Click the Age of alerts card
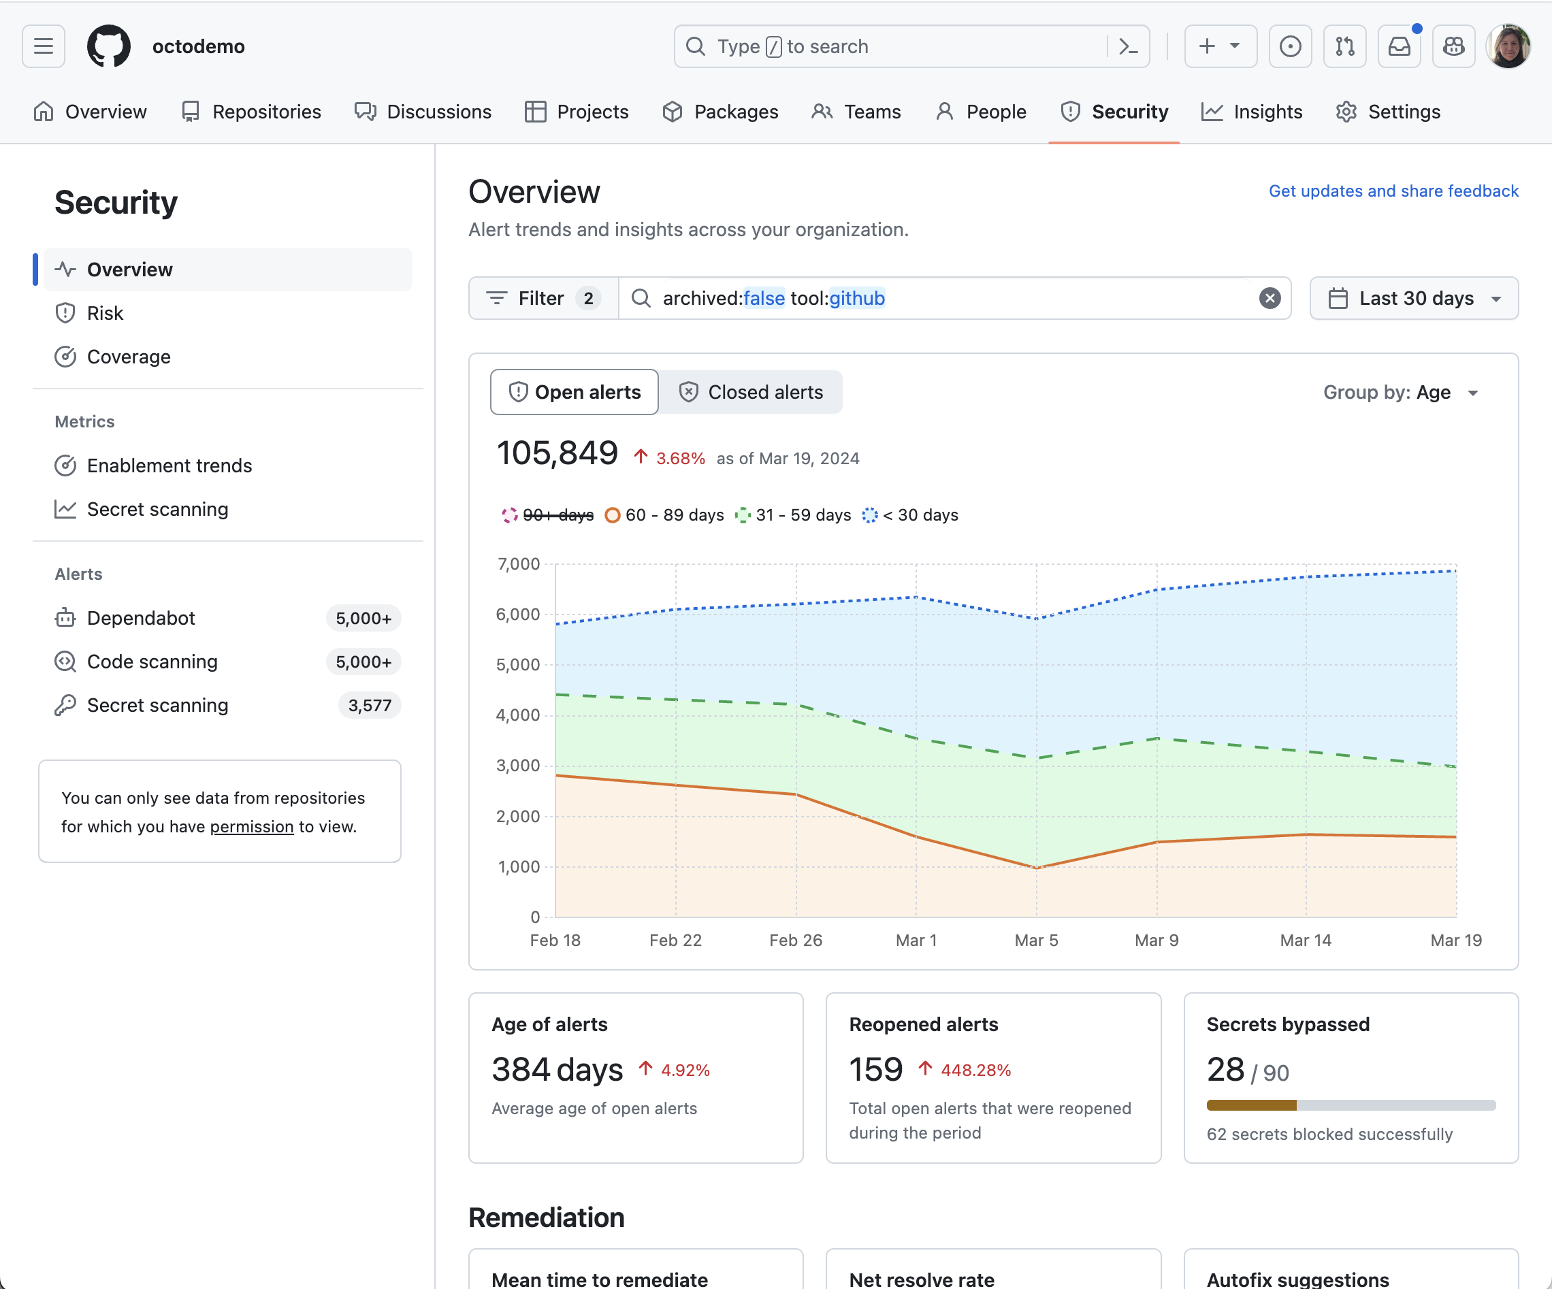This screenshot has width=1552, height=1289. (636, 1077)
